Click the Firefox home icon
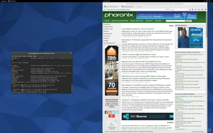 199,9
